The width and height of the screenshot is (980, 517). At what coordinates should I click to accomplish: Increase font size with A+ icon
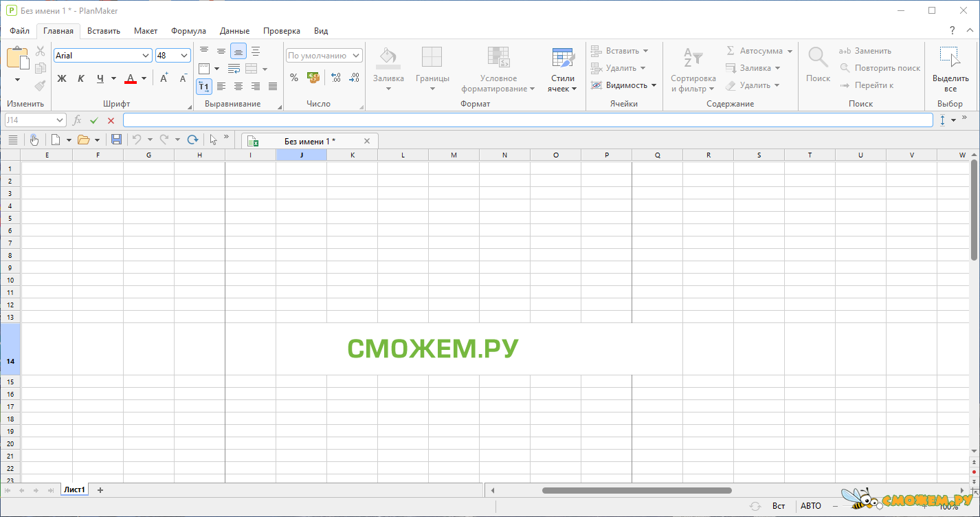click(x=164, y=78)
